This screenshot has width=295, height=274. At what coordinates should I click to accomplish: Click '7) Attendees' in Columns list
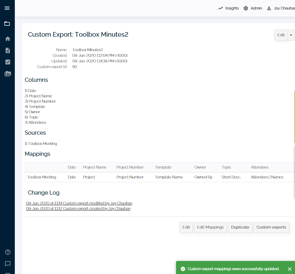[x=35, y=122]
